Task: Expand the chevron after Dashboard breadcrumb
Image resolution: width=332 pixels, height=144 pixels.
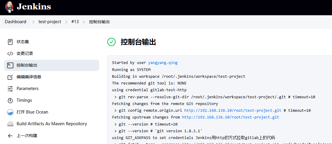Action: tap(33, 22)
